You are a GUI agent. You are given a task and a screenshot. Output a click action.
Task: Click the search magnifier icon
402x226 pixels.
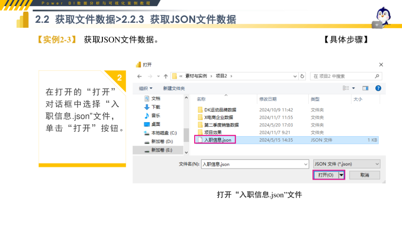[377, 76]
